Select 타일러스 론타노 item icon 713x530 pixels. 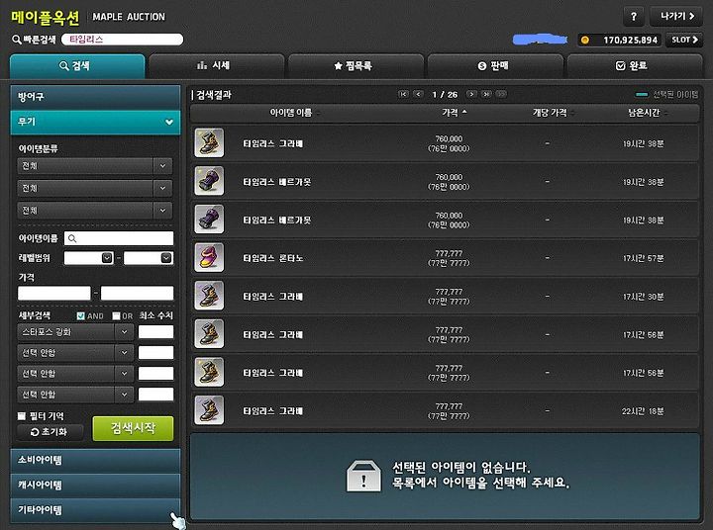click(209, 257)
